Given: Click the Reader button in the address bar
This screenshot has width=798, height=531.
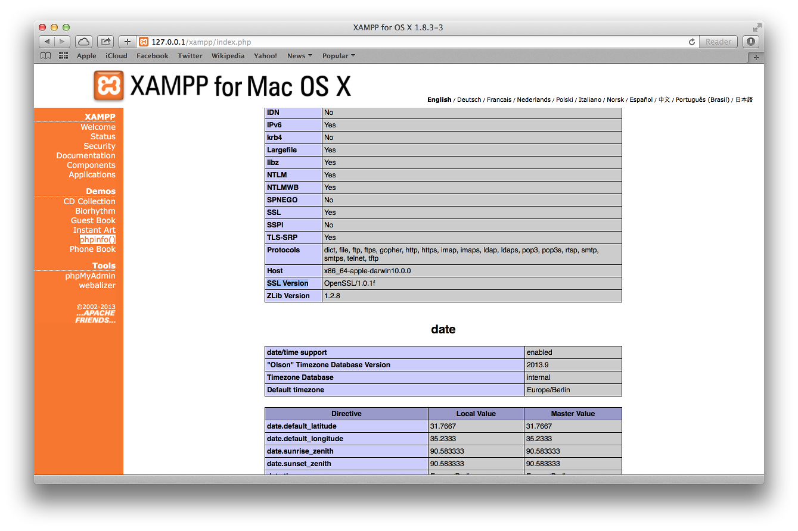Looking at the screenshot, I should (x=718, y=42).
